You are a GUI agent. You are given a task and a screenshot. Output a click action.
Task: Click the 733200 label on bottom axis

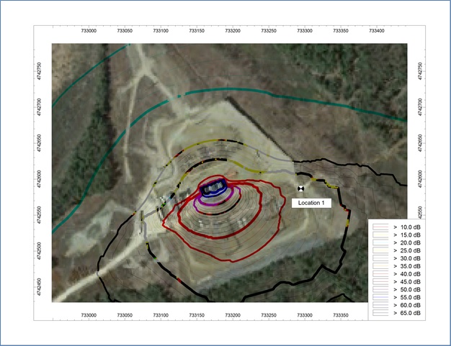tap(233, 314)
